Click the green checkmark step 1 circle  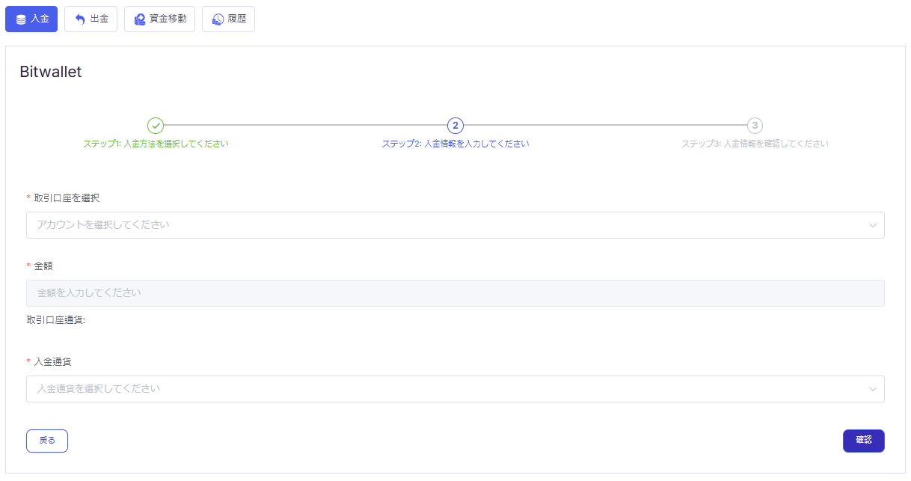click(156, 126)
